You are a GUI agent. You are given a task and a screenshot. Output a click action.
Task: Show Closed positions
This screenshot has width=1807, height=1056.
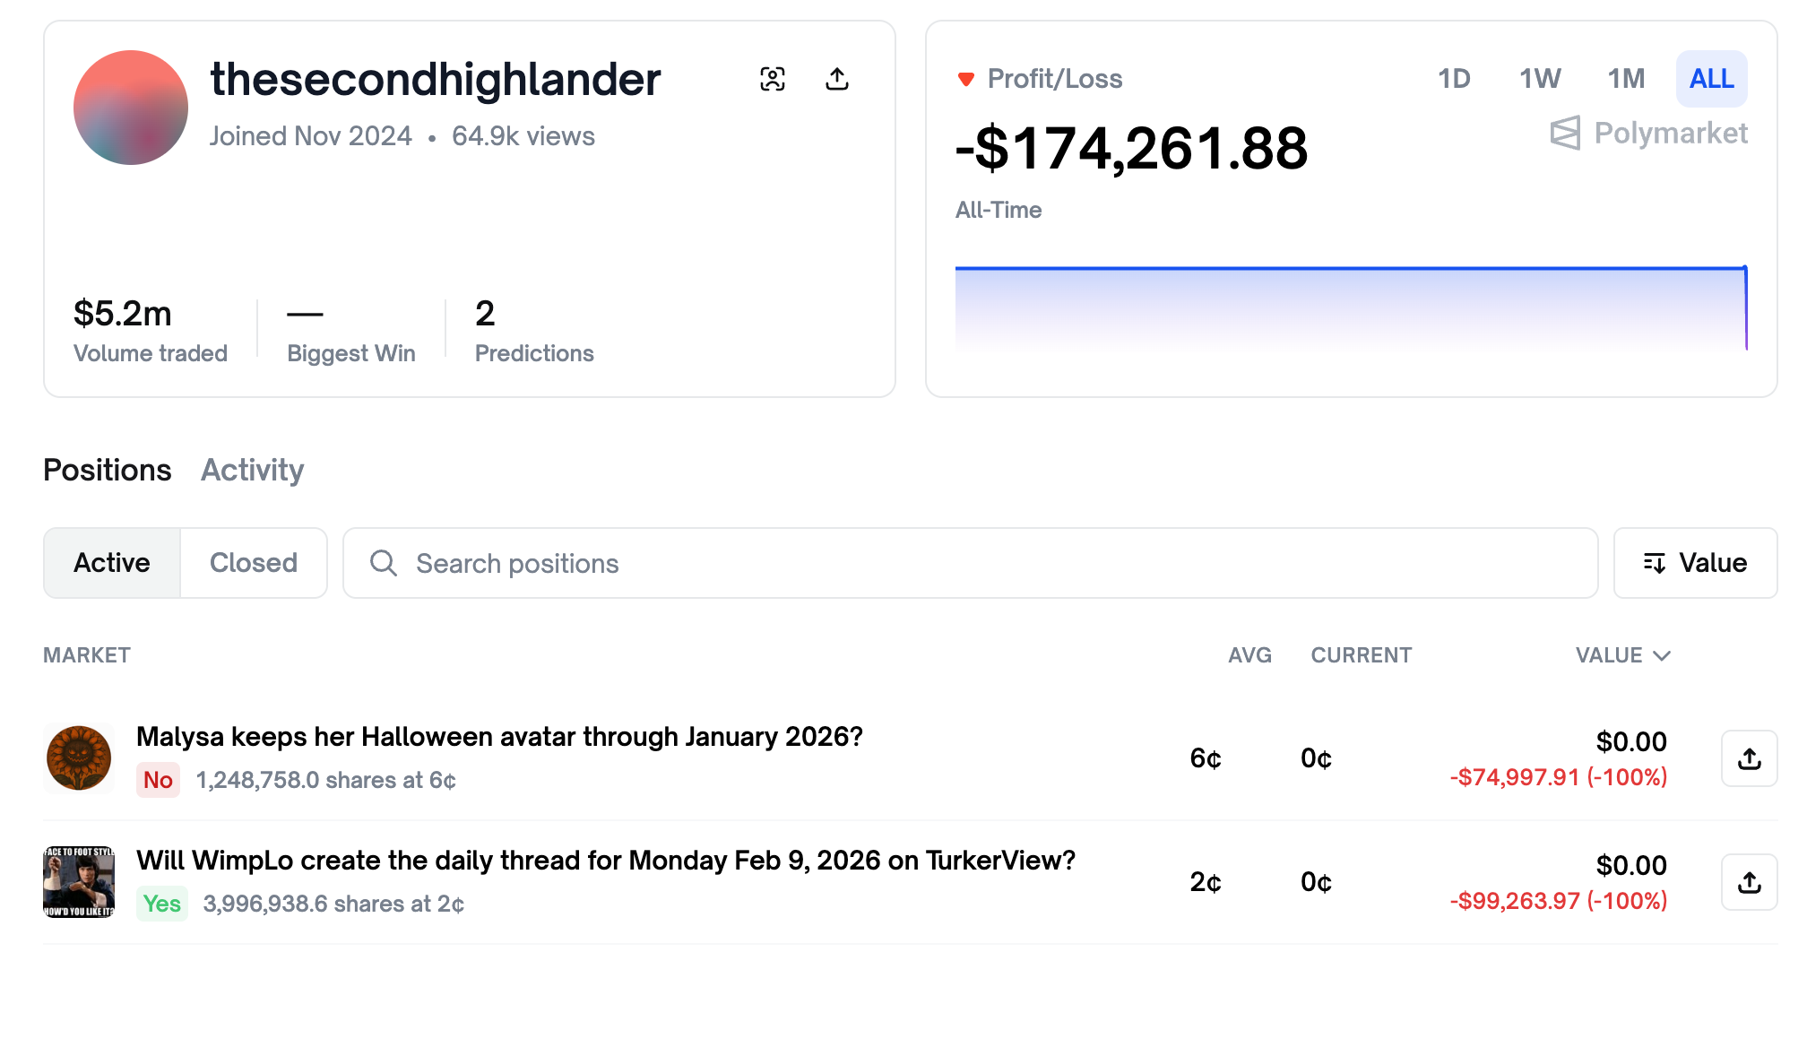(x=254, y=563)
